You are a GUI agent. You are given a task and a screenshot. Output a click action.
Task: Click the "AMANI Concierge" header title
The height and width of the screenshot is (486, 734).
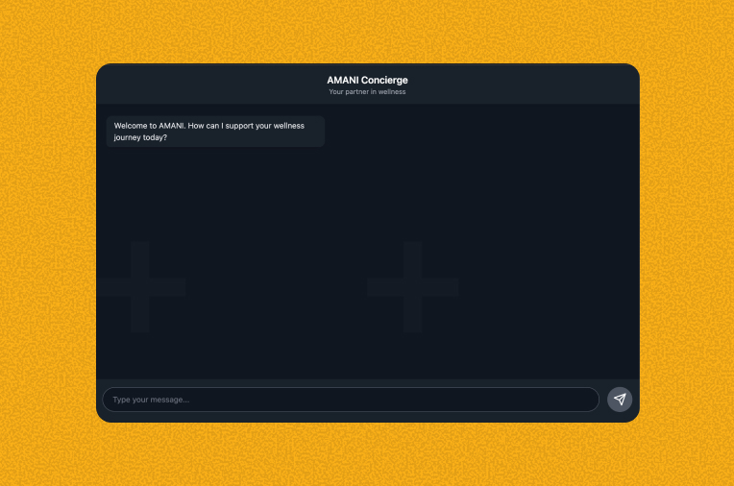pyautogui.click(x=367, y=80)
